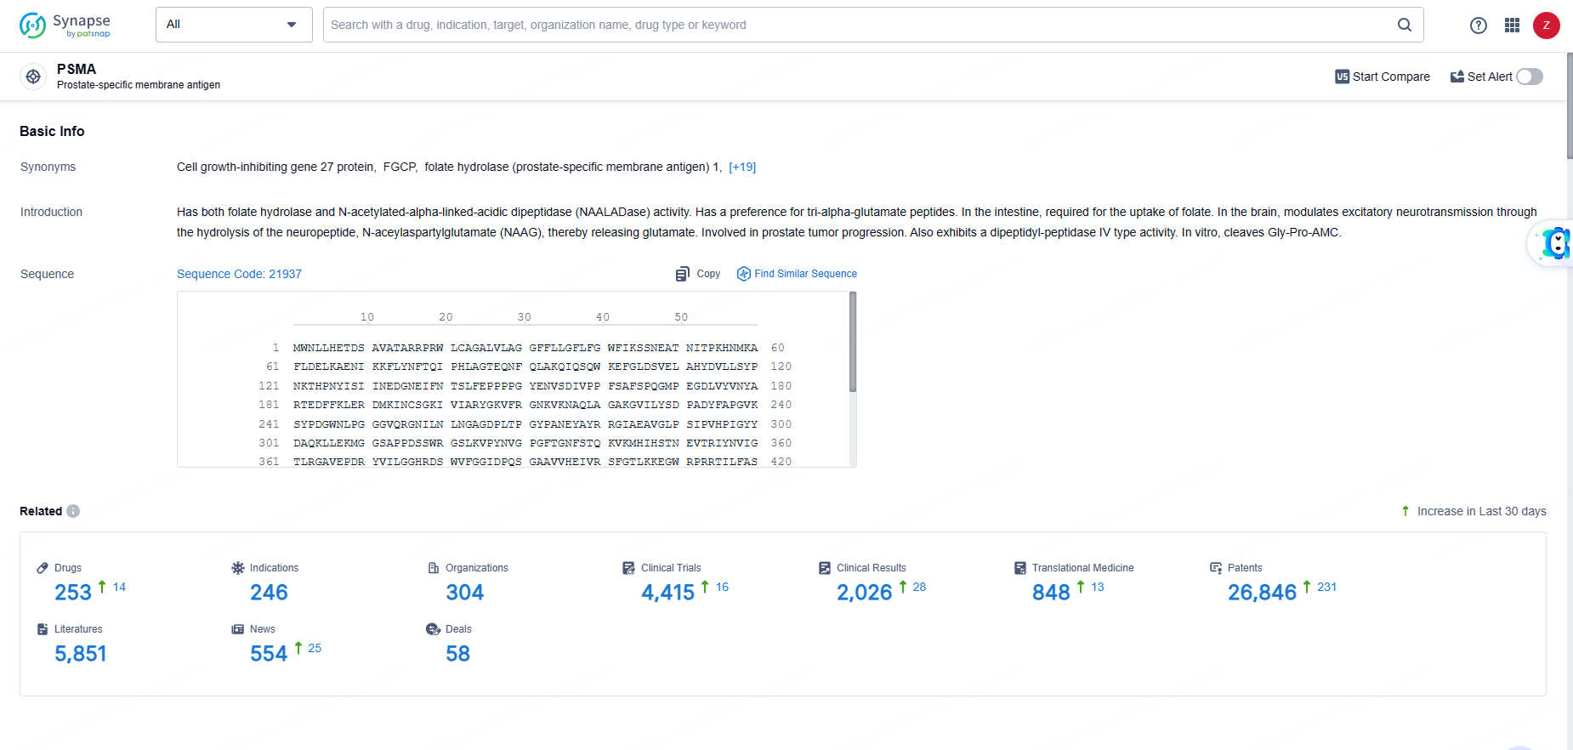Click Find Similar Sequence link

coord(797,274)
